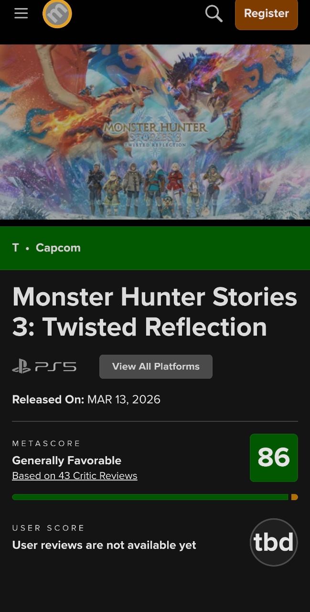Select the Monster Hunter Stories 3 title heading

tap(155, 312)
